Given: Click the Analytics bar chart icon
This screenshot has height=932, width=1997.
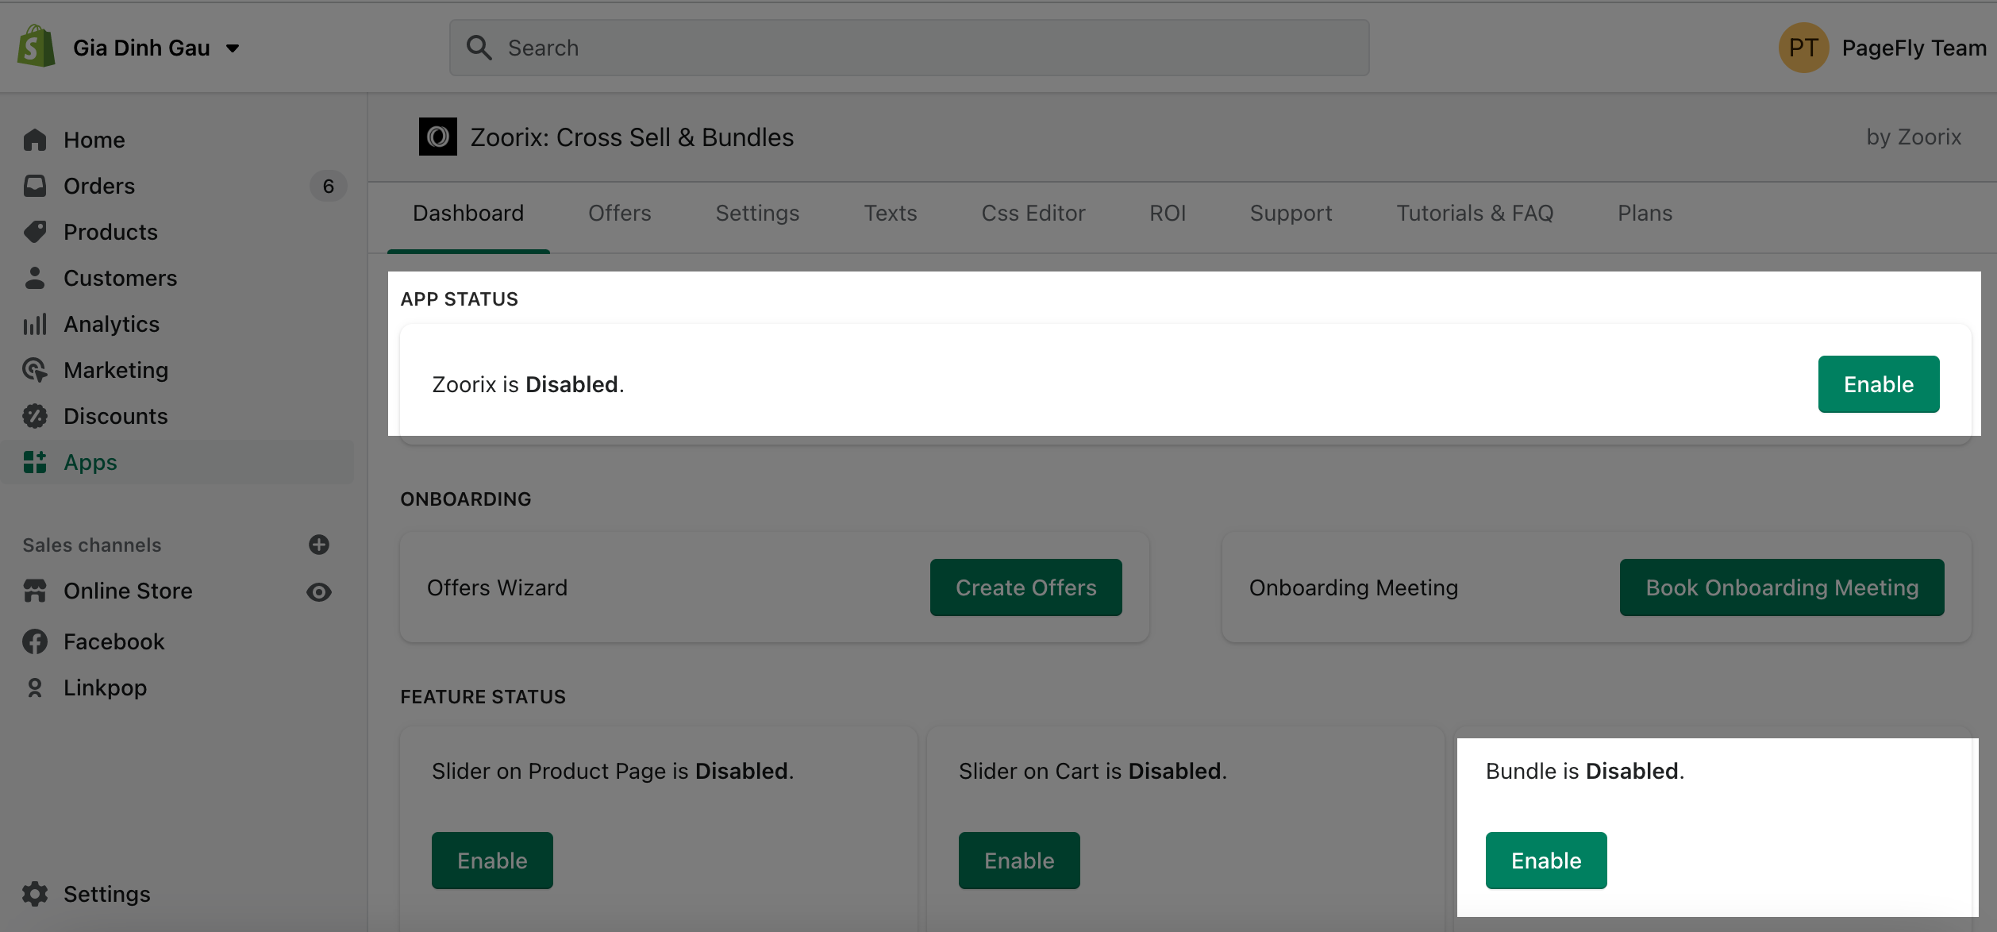Looking at the screenshot, I should coord(35,324).
